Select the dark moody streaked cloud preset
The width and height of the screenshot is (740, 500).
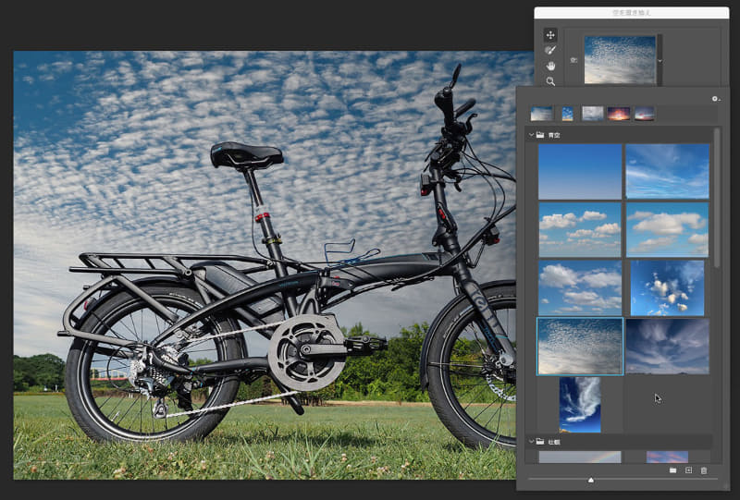667,347
